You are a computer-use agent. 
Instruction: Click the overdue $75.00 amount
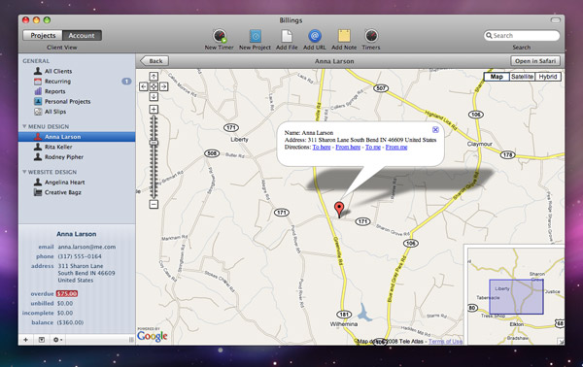click(67, 293)
